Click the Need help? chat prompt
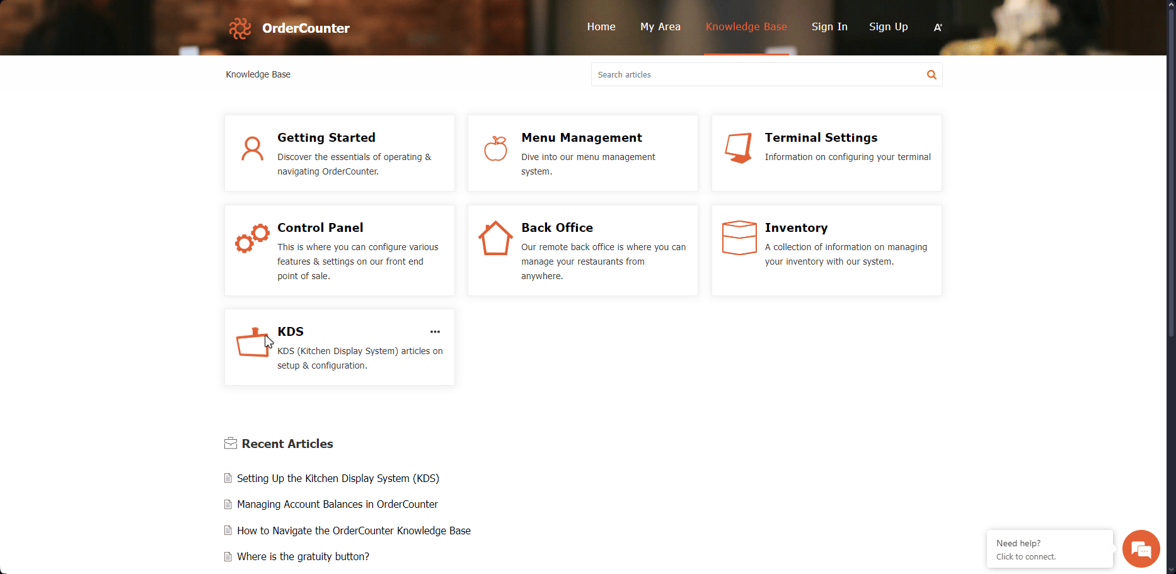Image resolution: width=1176 pixels, height=574 pixels. (1050, 549)
